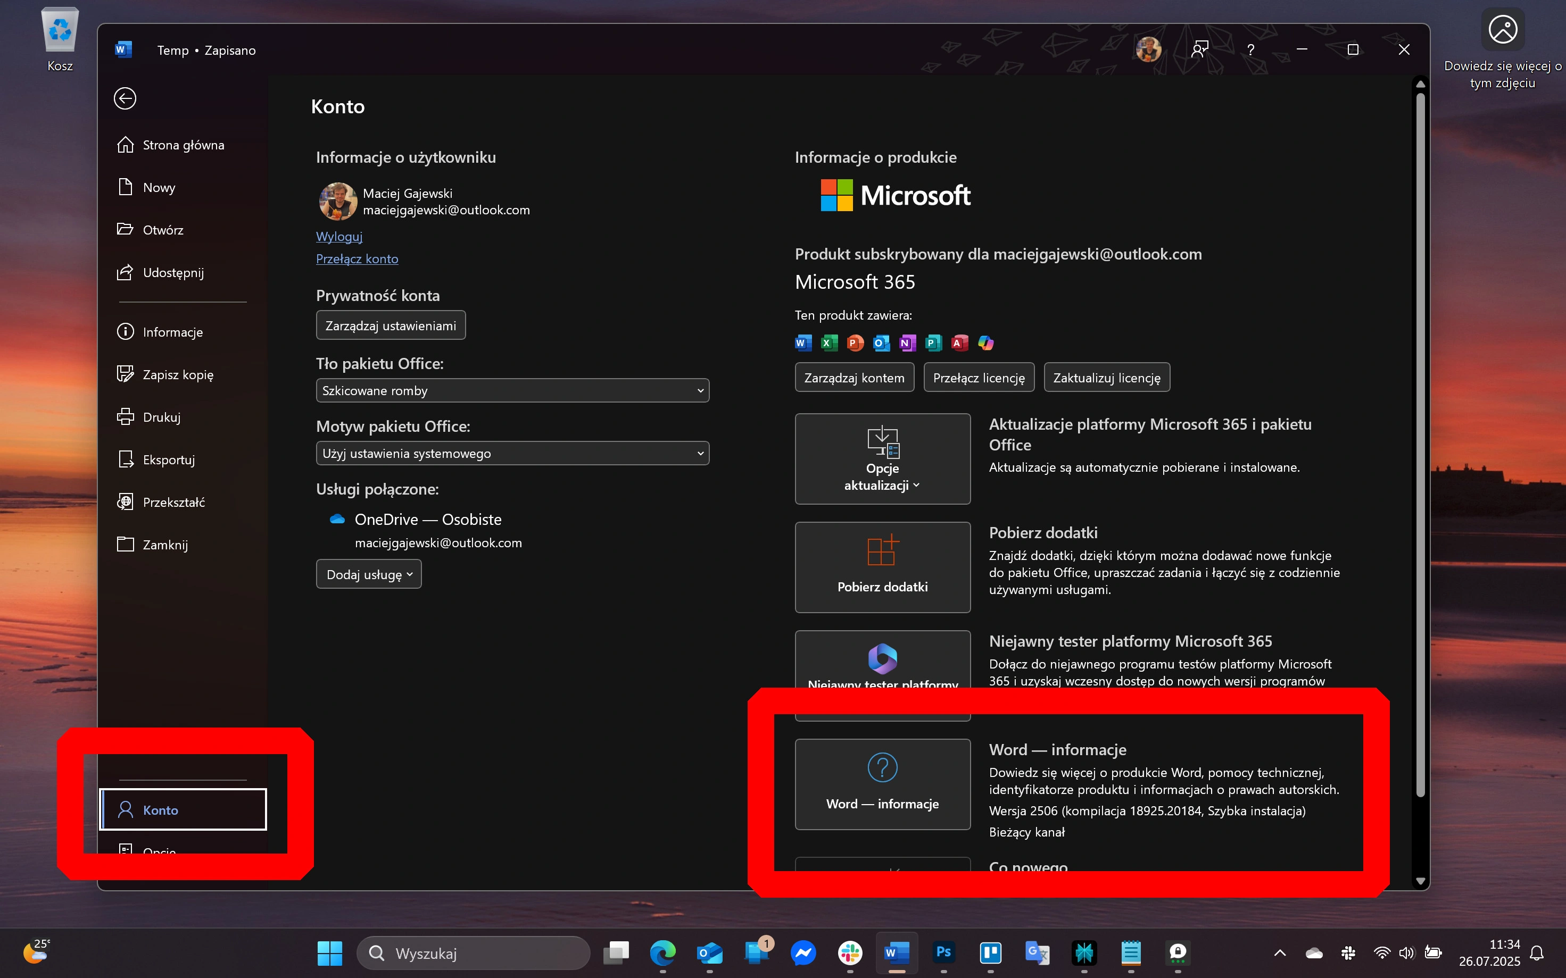
Task: Choose Udostępnij from the sidebar
Action: coord(183,272)
